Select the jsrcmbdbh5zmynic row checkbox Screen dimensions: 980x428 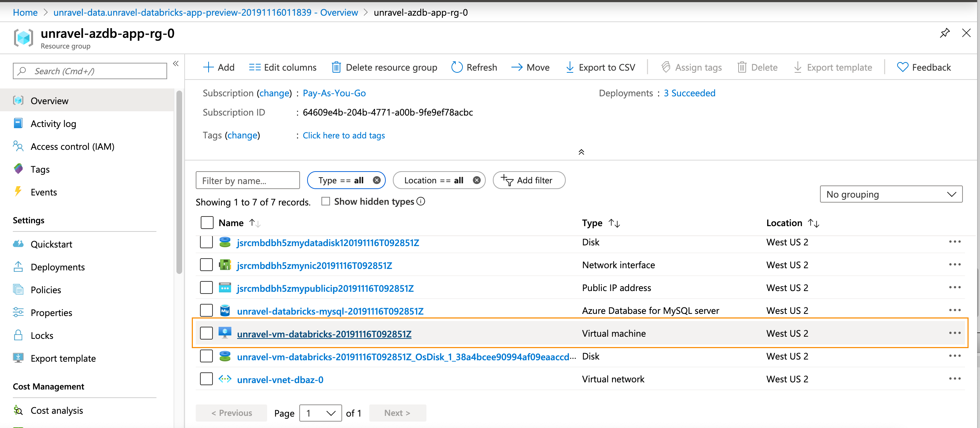(206, 265)
